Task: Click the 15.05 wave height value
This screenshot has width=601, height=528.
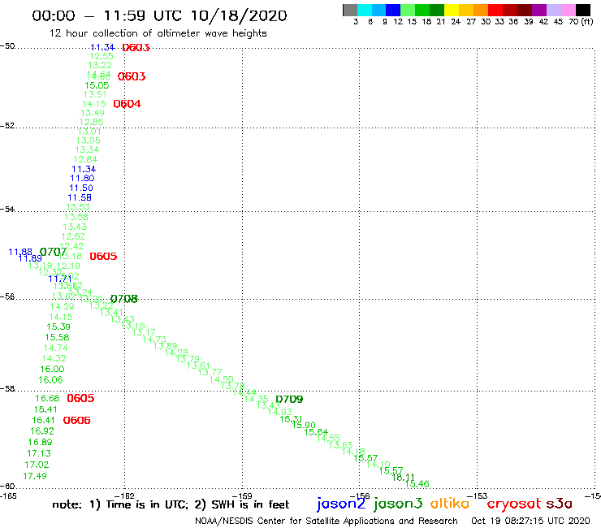Action: [97, 85]
